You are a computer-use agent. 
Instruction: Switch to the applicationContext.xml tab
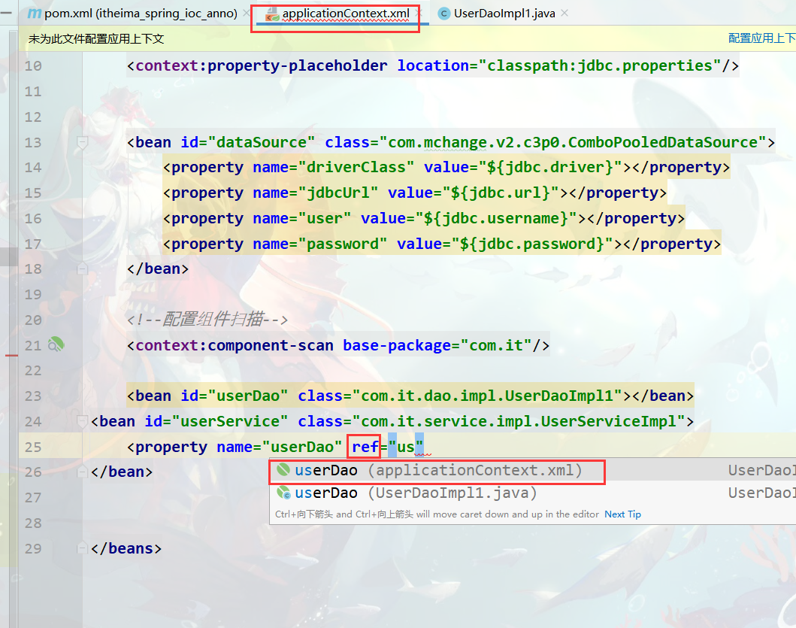(x=346, y=14)
